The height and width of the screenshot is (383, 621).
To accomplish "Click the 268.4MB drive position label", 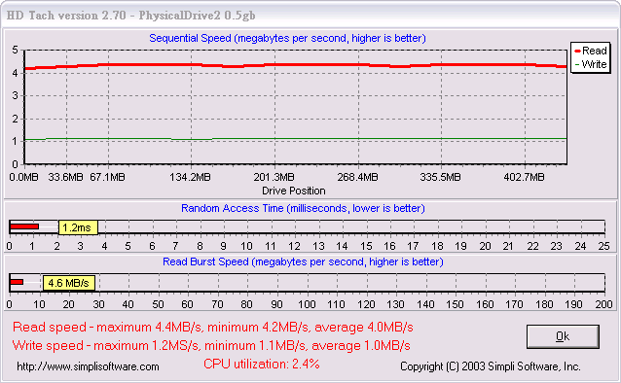I will coord(357,177).
